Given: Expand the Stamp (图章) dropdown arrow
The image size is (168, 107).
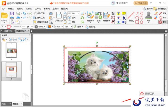Looking at the screenshot, I should pos(149,23).
